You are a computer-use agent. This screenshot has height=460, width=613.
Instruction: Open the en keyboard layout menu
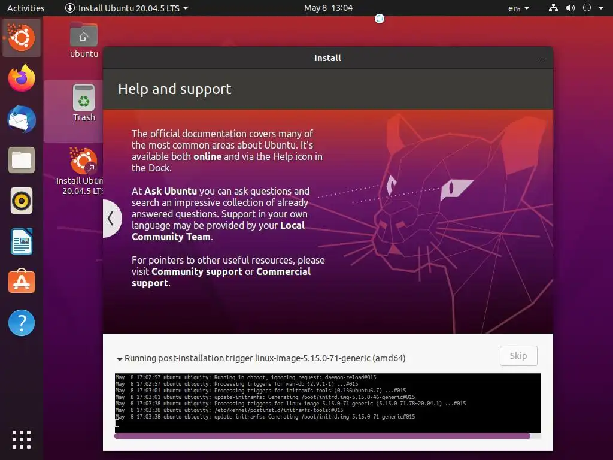click(519, 8)
